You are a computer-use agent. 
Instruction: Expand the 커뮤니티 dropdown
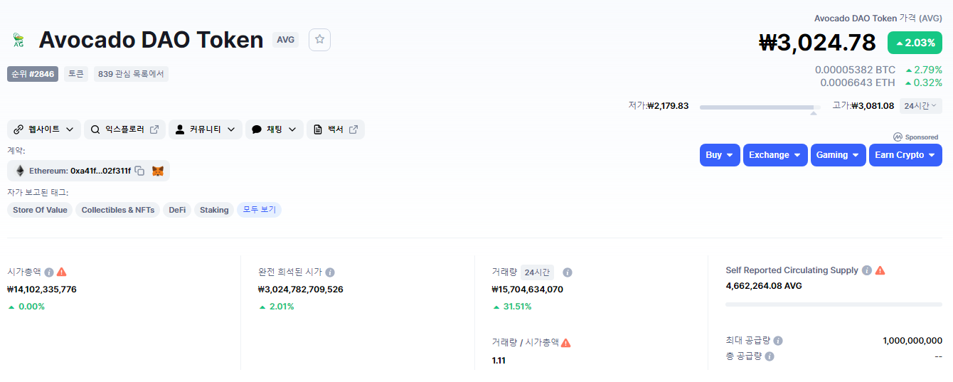point(205,129)
